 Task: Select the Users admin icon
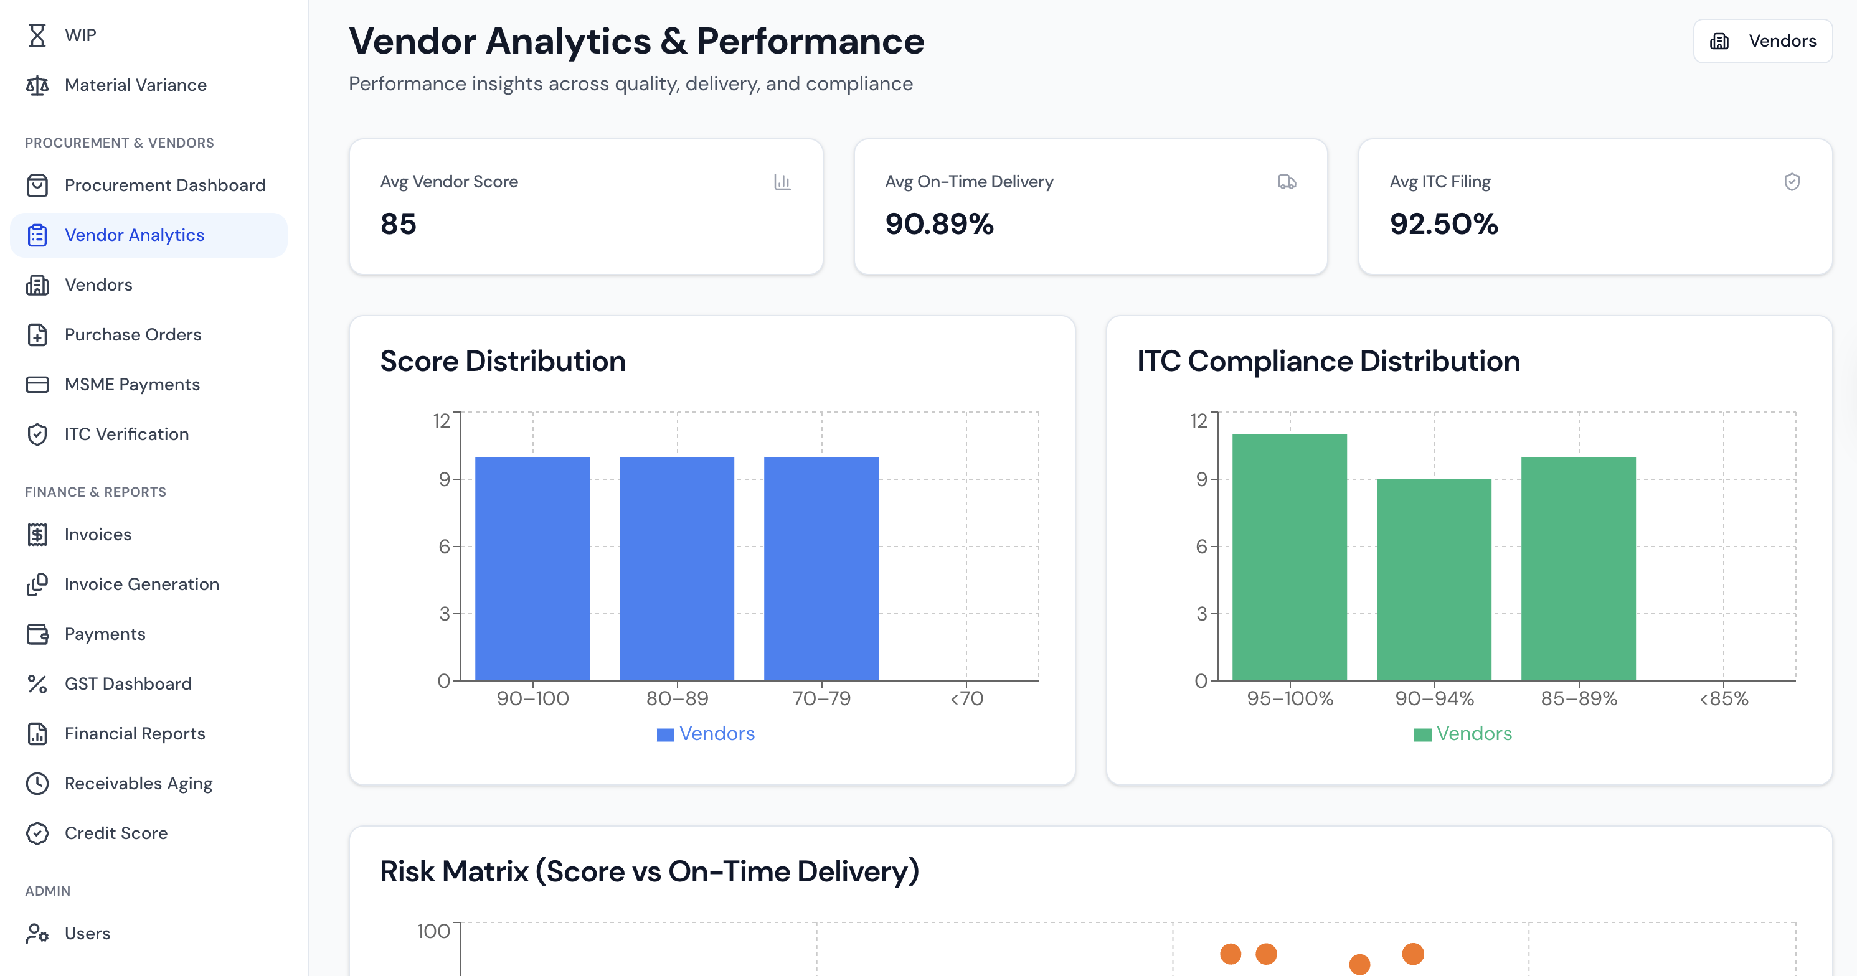[x=37, y=933]
